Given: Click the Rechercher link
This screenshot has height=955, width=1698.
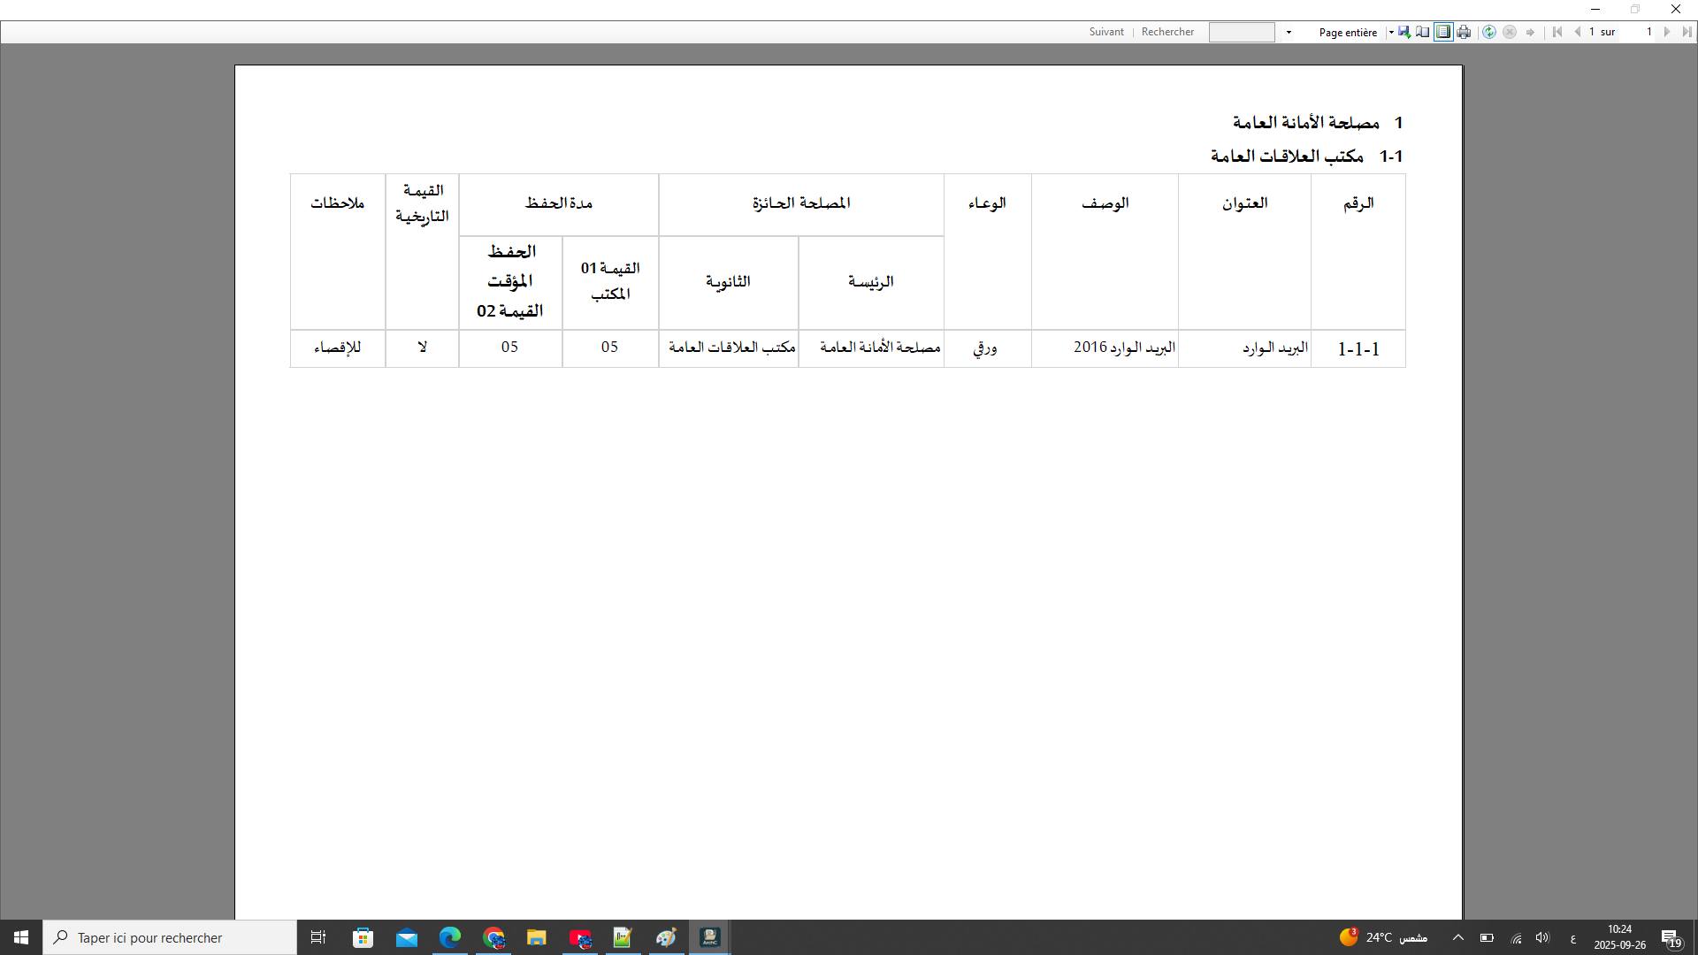Looking at the screenshot, I should 1167,32.
